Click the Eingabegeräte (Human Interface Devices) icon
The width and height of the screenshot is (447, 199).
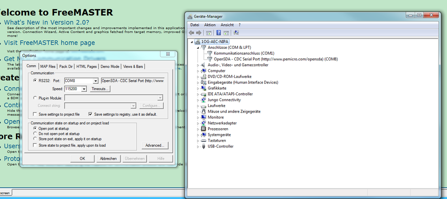point(203,82)
